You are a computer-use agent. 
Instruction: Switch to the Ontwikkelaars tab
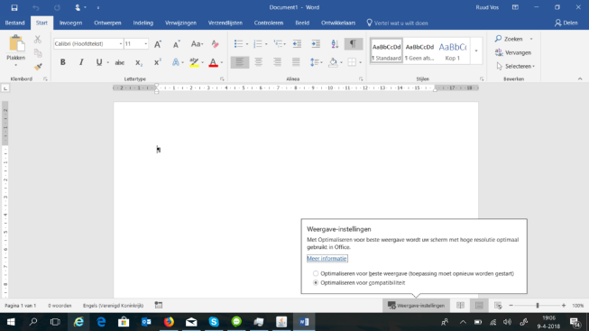338,23
